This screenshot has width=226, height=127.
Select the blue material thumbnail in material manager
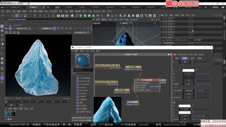pyautogui.click(x=7, y=114)
